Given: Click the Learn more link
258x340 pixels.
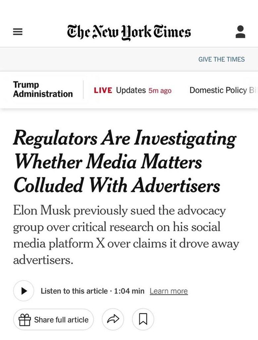Looking at the screenshot, I should [169, 291].
